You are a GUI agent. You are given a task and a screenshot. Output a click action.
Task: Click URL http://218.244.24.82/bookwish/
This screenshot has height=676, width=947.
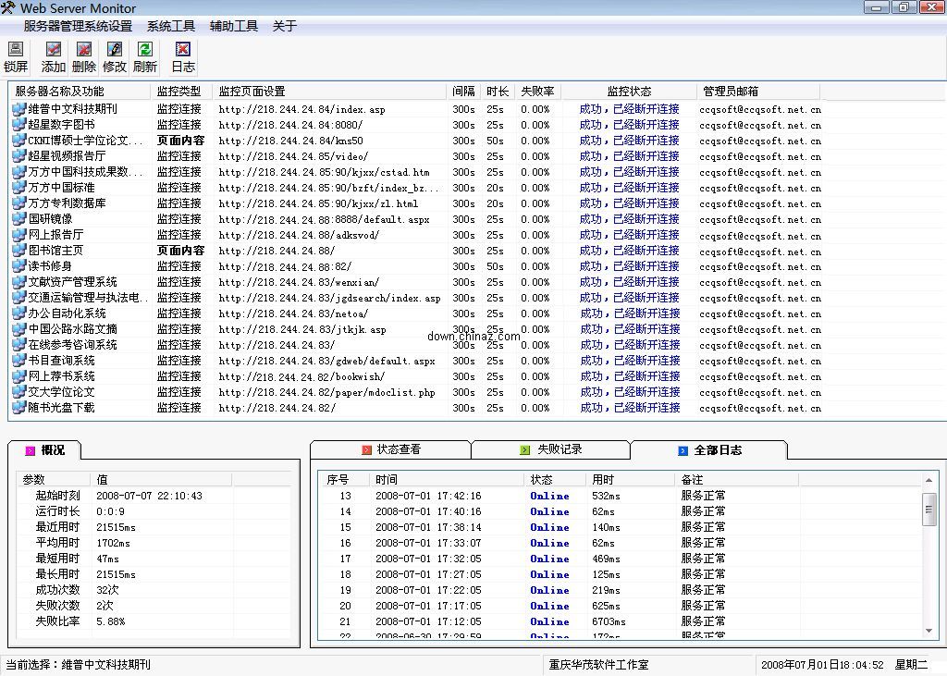point(301,376)
